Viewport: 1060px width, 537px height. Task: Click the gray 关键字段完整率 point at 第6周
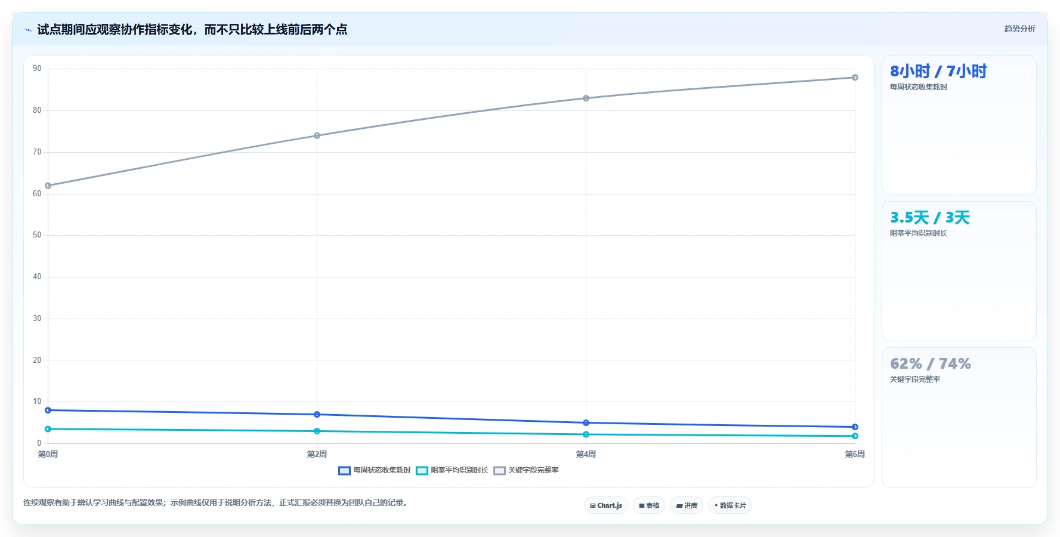[x=855, y=78]
